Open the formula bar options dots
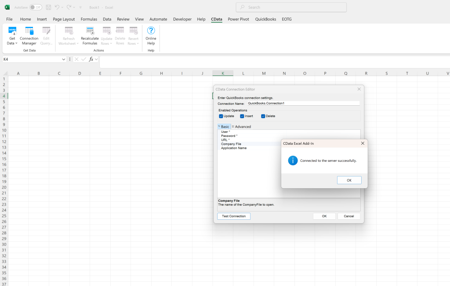The height and width of the screenshot is (286, 450). 70,59
